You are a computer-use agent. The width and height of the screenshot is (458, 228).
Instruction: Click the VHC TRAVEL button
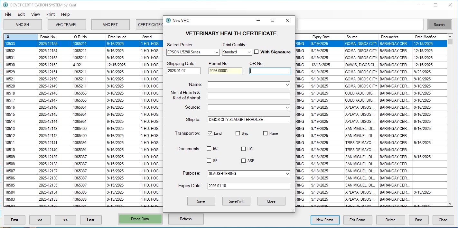(x=66, y=25)
